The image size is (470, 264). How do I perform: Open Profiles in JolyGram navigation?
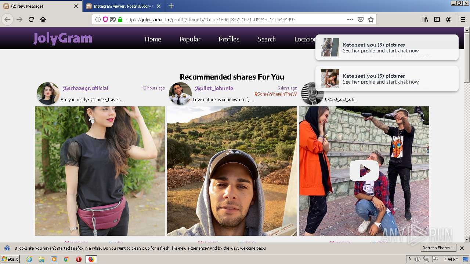pyautogui.click(x=229, y=39)
